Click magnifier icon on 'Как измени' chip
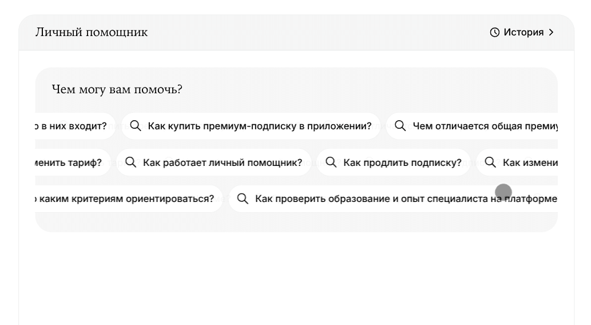The image size is (591, 325). (490, 162)
